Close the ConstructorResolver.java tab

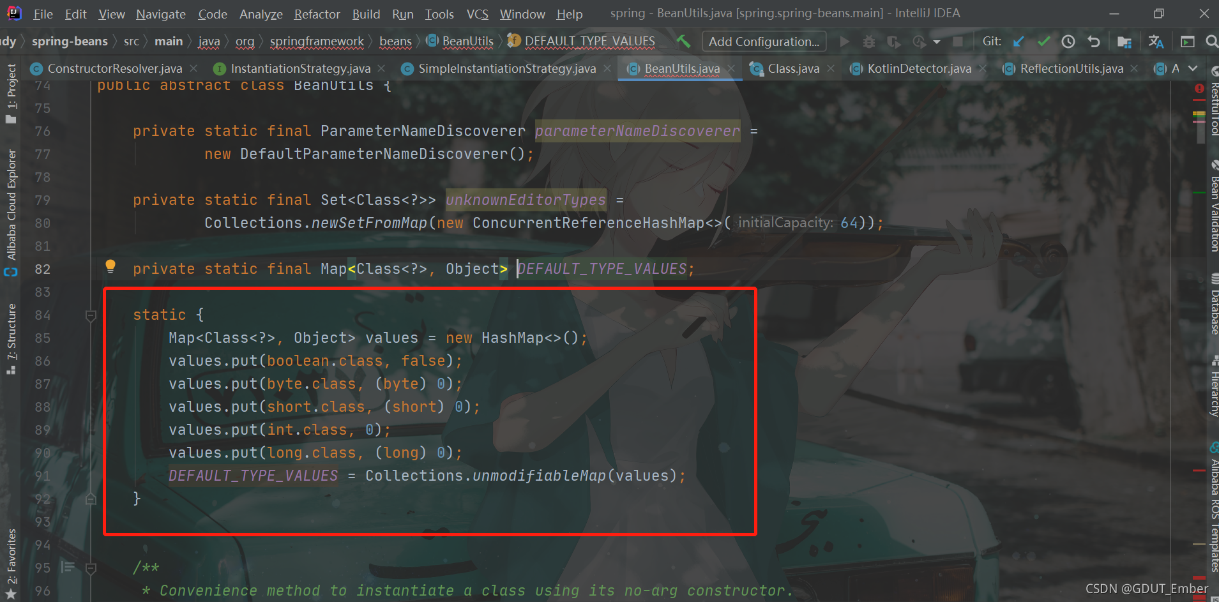click(193, 68)
